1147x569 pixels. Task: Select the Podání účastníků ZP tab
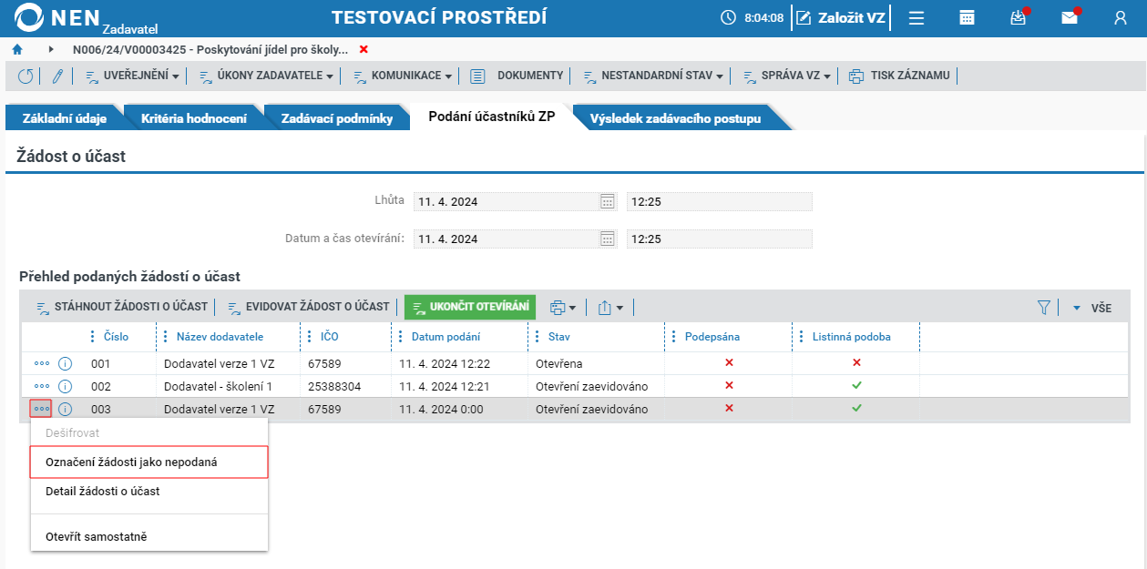[x=492, y=117]
